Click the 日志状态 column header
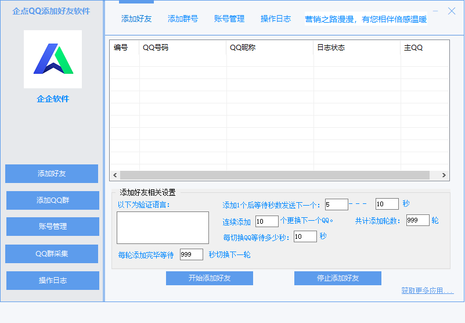Image resolution: width=465 pixels, height=323 pixels. (357, 48)
